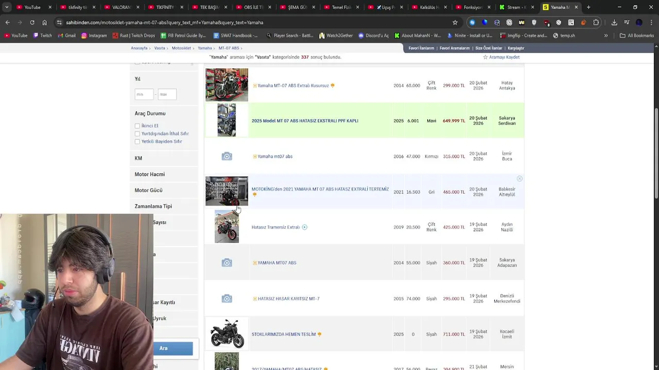The width and height of the screenshot is (659, 370).
Task: Open the Watch2Gether bookmark
Action: (x=336, y=35)
